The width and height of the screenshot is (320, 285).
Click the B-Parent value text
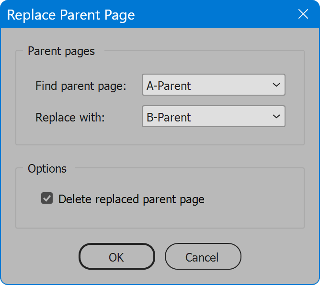click(169, 117)
